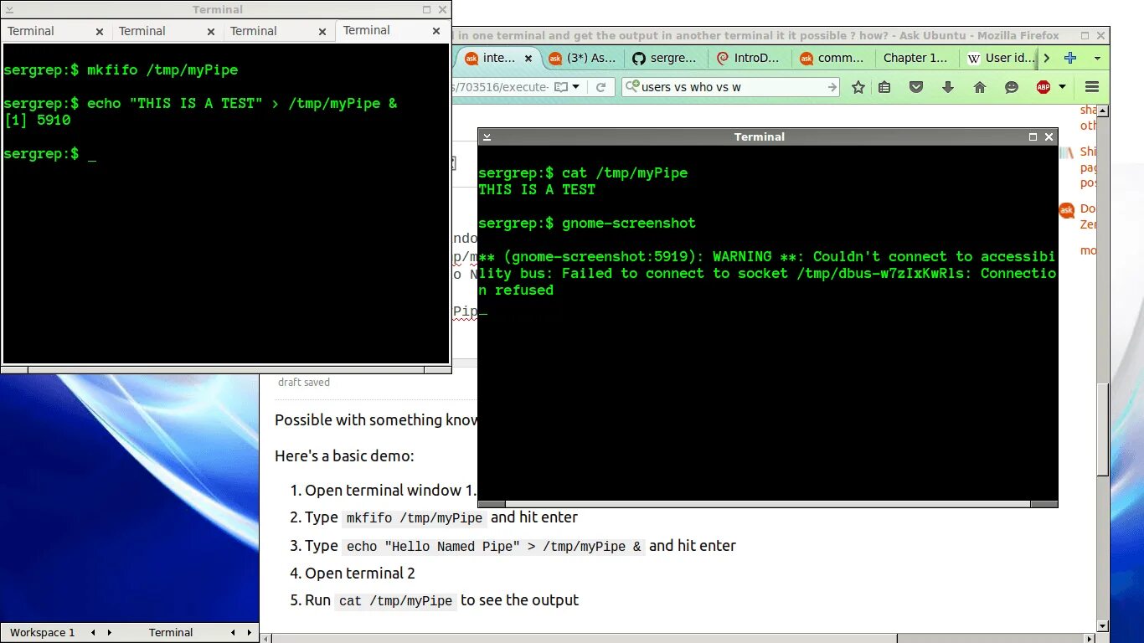The image size is (1144, 643).
Task: Open the Firefox home page
Action: 980,87
